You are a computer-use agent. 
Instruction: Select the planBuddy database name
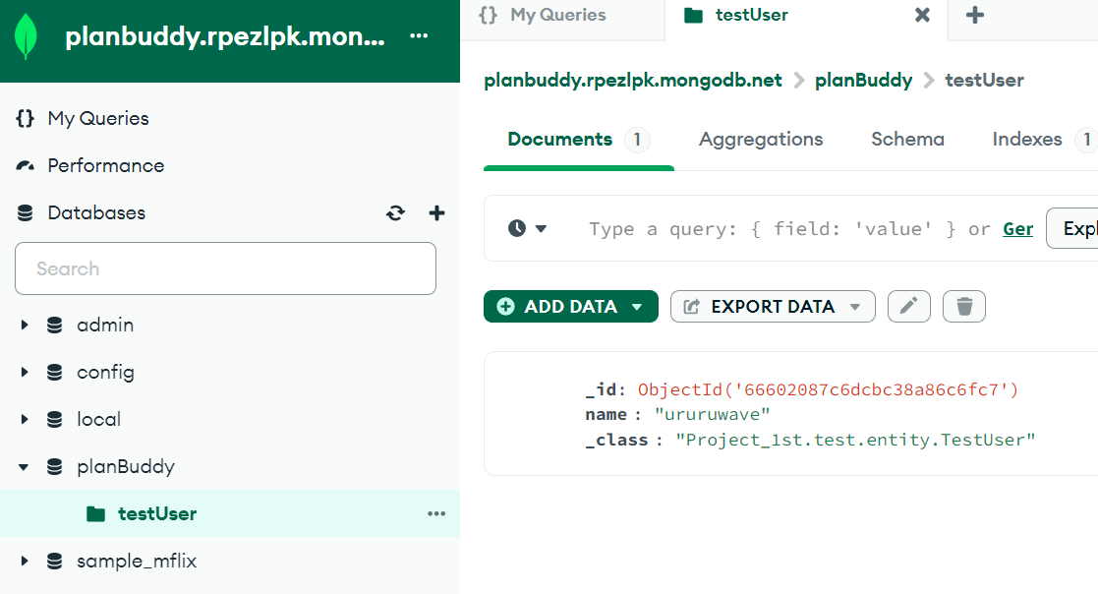coord(126,466)
